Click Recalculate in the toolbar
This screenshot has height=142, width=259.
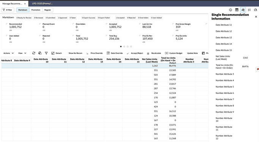tap(154, 53)
